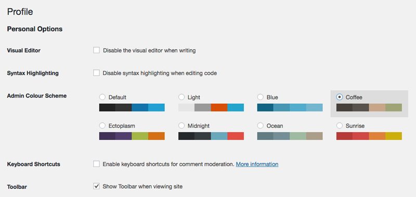Enable keyboard shortcuts for comment moderation
This screenshot has height=197, width=416.
(x=96, y=164)
